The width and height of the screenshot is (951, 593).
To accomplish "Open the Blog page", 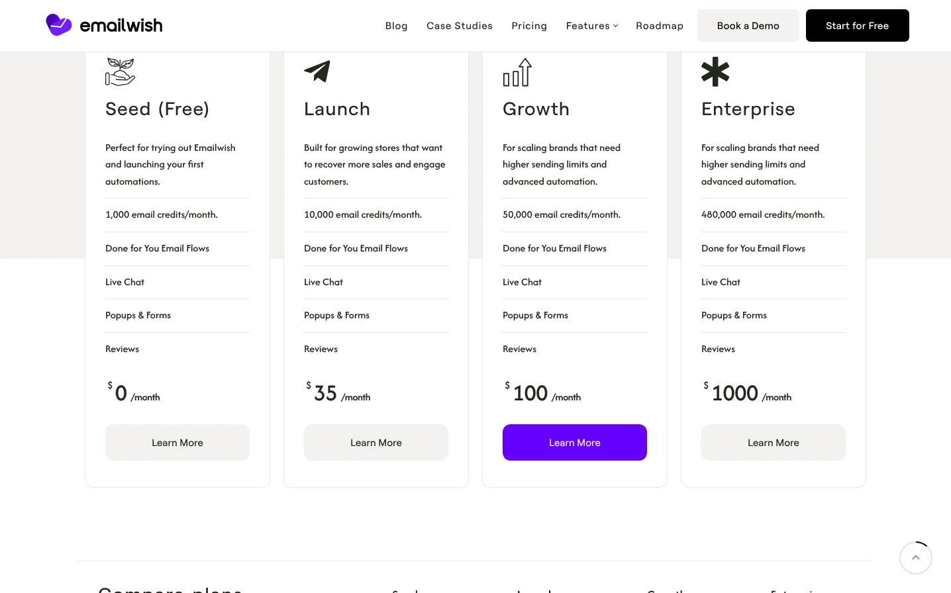I will [x=397, y=26].
